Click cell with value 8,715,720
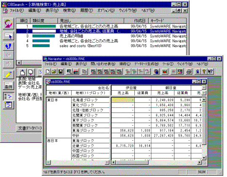This screenshot has width=227, height=177. 123,146
